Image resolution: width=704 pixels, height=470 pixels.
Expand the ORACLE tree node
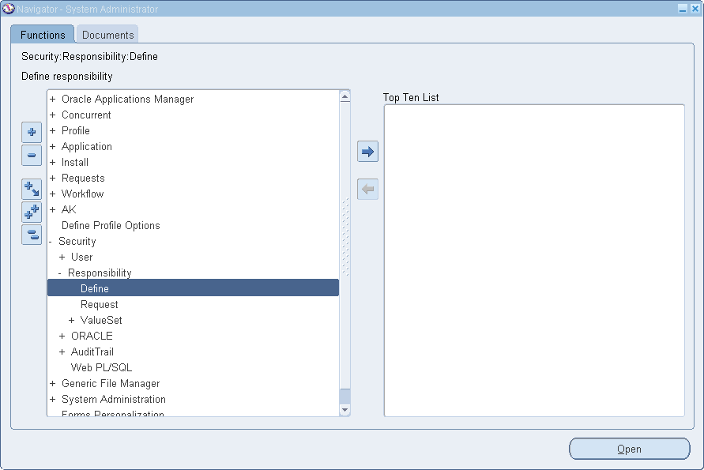(62, 336)
